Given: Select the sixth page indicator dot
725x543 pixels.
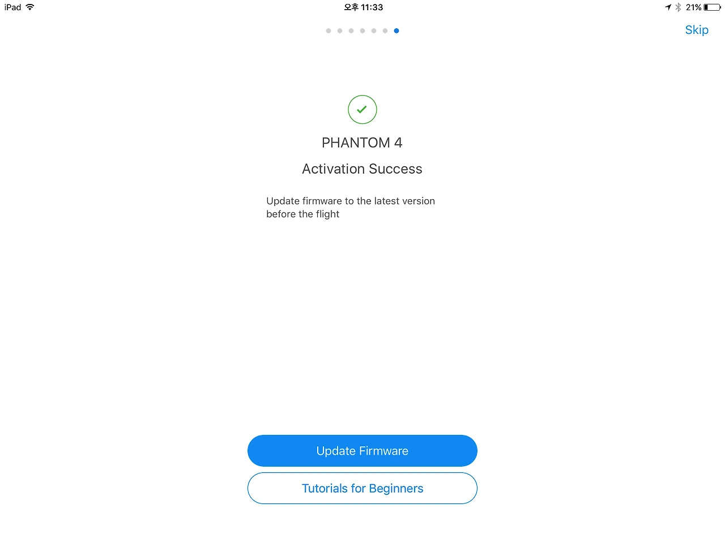Looking at the screenshot, I should pyautogui.click(x=385, y=31).
